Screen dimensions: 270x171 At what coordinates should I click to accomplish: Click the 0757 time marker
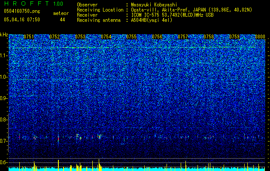183,37
